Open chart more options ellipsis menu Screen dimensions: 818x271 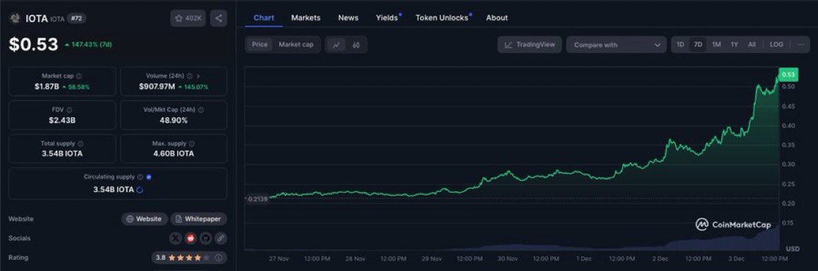point(801,45)
